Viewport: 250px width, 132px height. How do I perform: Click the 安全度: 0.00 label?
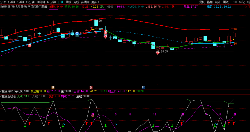38,91
